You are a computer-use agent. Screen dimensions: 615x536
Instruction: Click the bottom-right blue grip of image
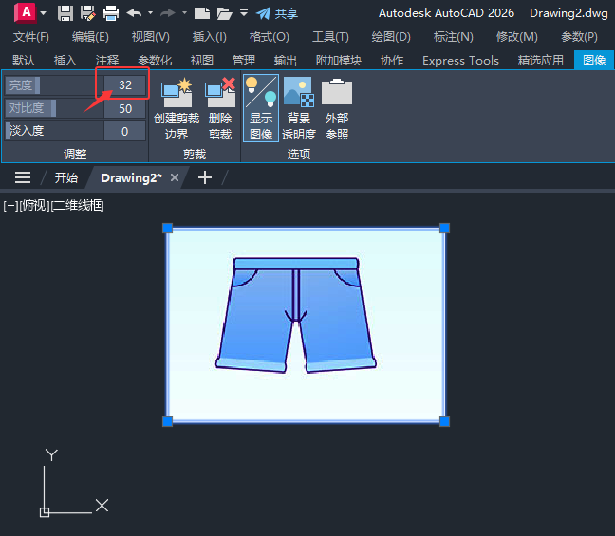click(444, 421)
